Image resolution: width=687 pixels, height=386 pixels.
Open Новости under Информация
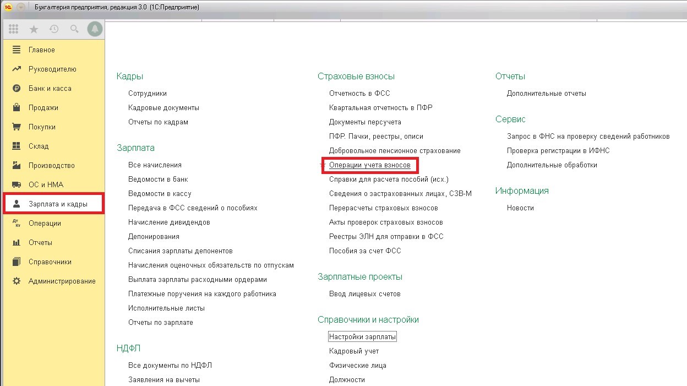tap(520, 208)
